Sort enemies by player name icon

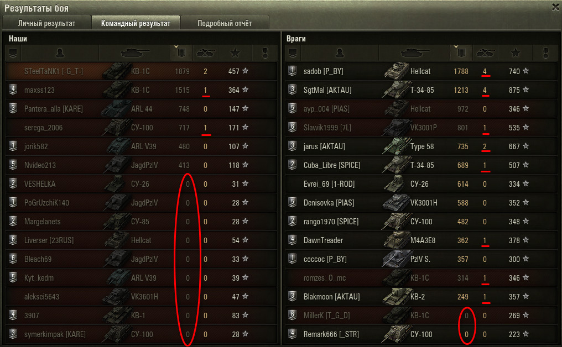pyautogui.click(x=340, y=53)
